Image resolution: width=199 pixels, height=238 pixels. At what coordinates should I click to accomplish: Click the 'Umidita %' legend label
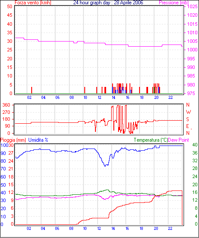38,140
